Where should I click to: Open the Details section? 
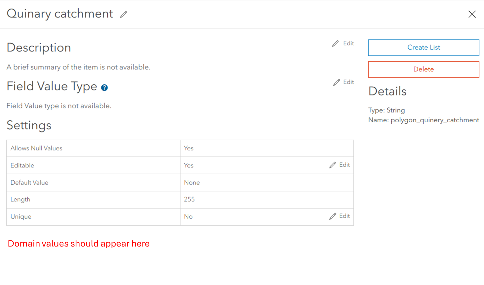click(387, 91)
